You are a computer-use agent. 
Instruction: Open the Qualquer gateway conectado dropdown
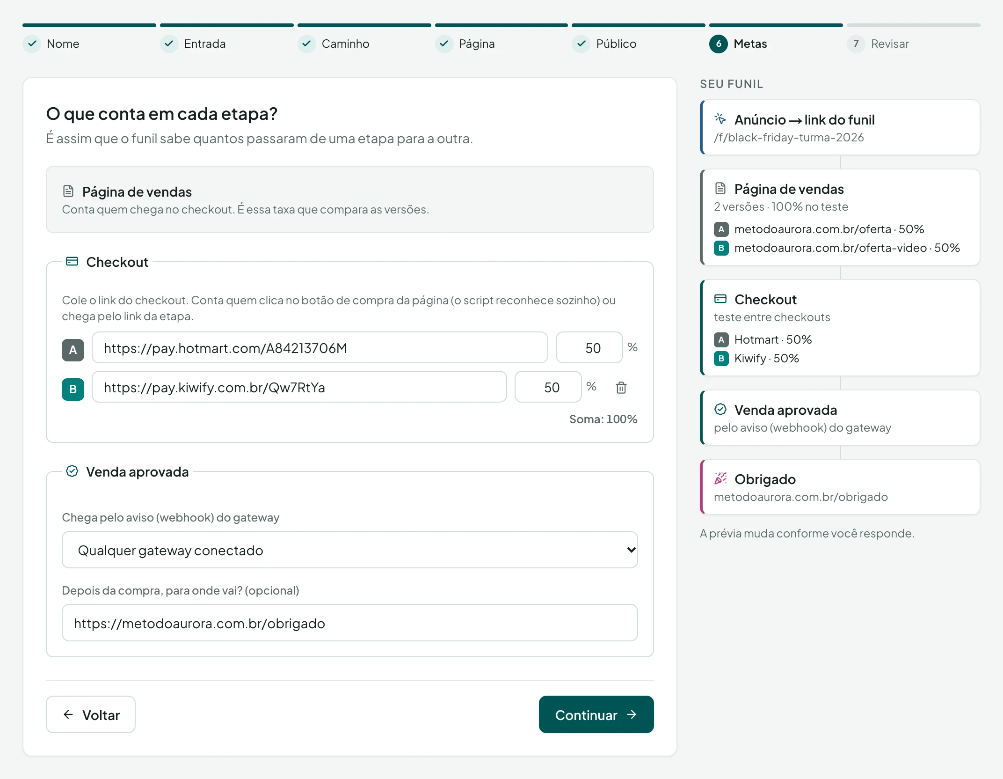tap(350, 550)
